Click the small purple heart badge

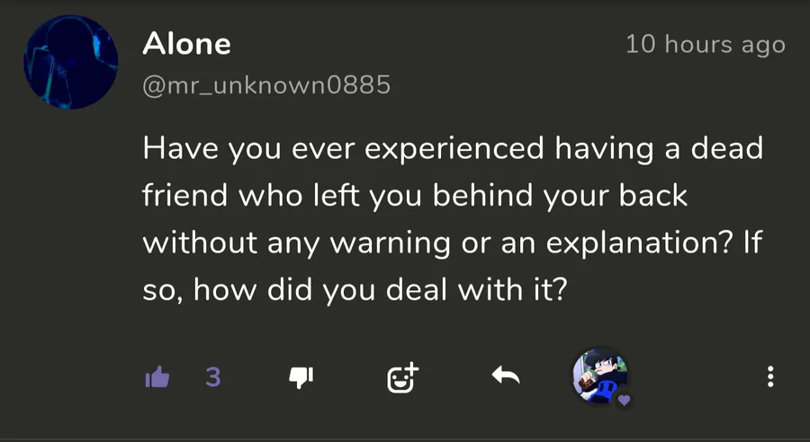tap(624, 399)
